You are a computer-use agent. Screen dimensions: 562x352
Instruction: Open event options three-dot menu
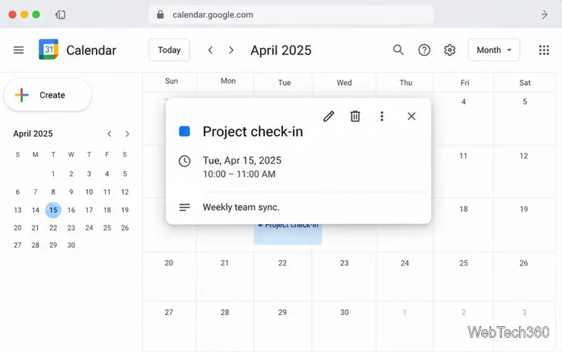click(x=382, y=116)
